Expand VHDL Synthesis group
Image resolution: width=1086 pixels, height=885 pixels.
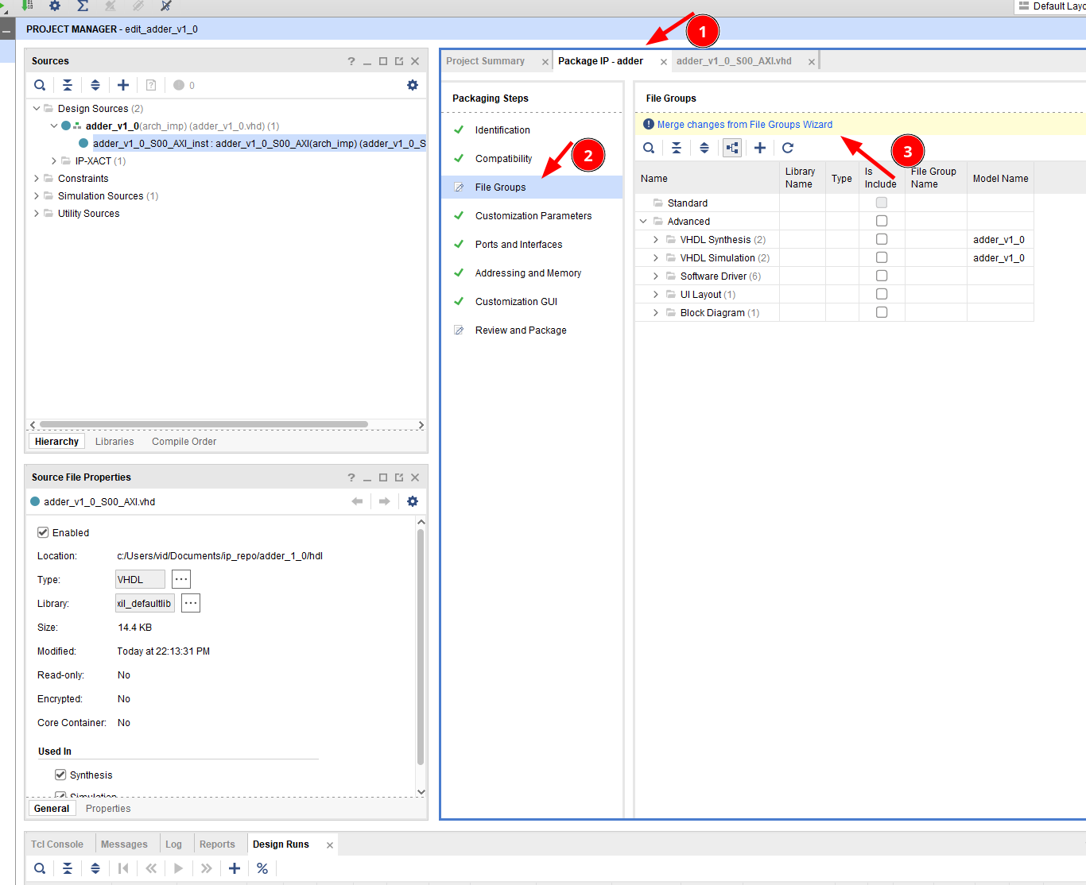click(x=656, y=239)
